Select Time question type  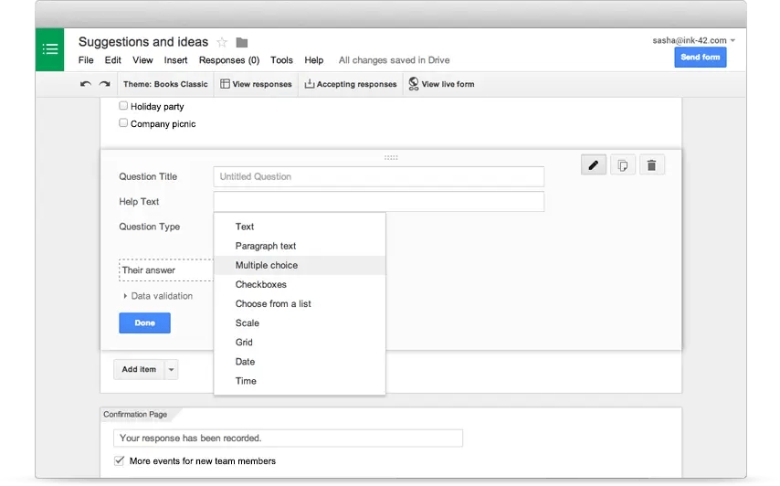tap(300, 381)
